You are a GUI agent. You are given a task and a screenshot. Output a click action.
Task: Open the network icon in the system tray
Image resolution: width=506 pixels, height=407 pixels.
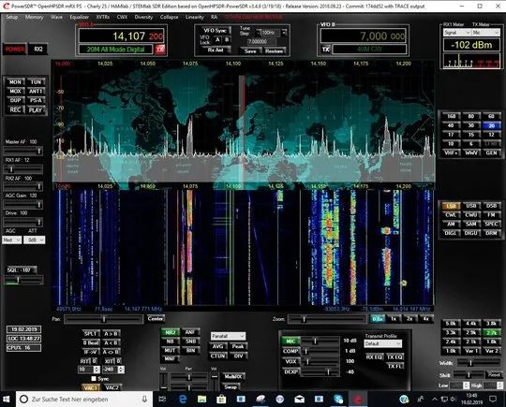coord(444,400)
